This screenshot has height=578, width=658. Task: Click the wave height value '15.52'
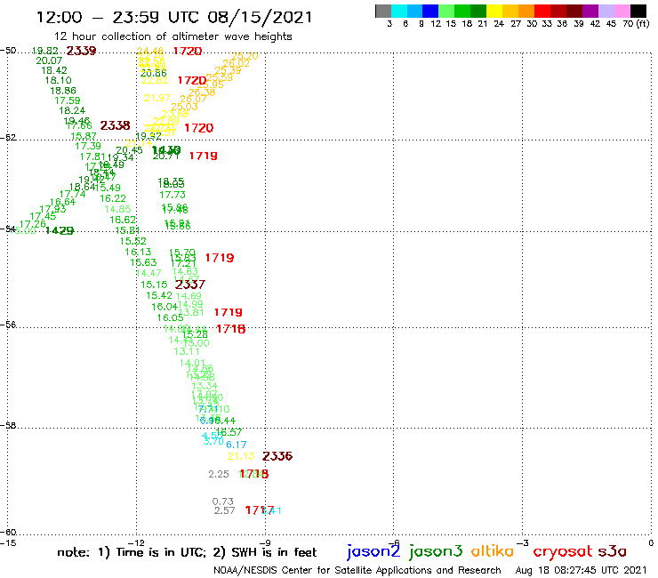[133, 241]
